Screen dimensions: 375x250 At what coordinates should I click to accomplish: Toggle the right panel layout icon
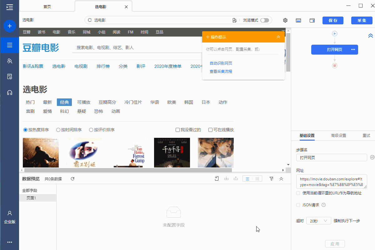pyautogui.click(x=312, y=20)
